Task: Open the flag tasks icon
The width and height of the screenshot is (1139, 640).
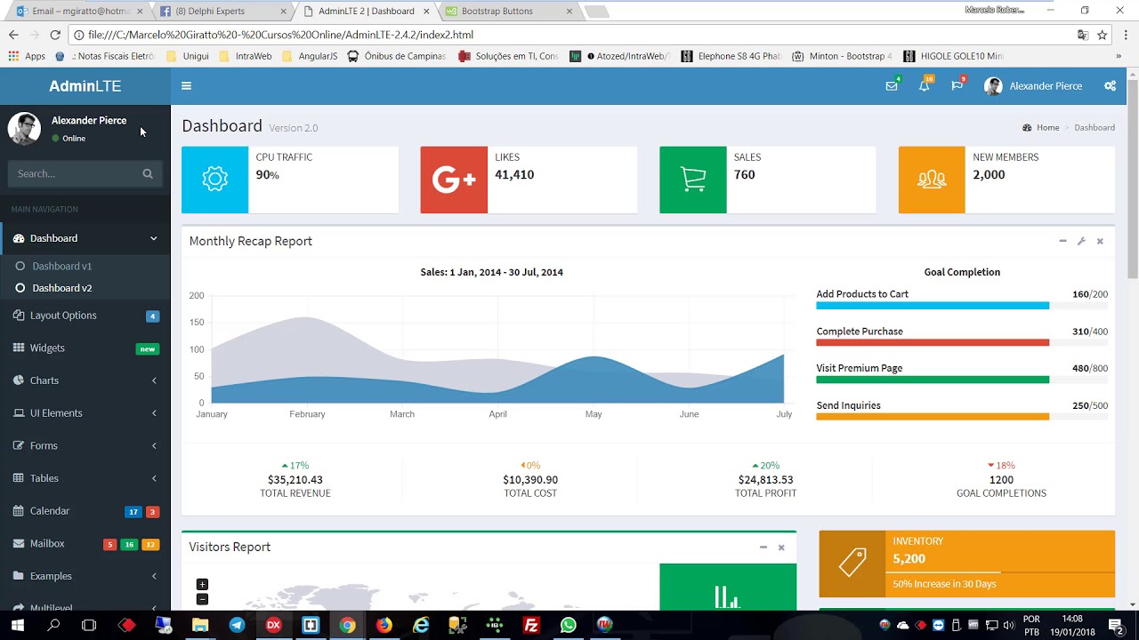Action: [x=957, y=86]
